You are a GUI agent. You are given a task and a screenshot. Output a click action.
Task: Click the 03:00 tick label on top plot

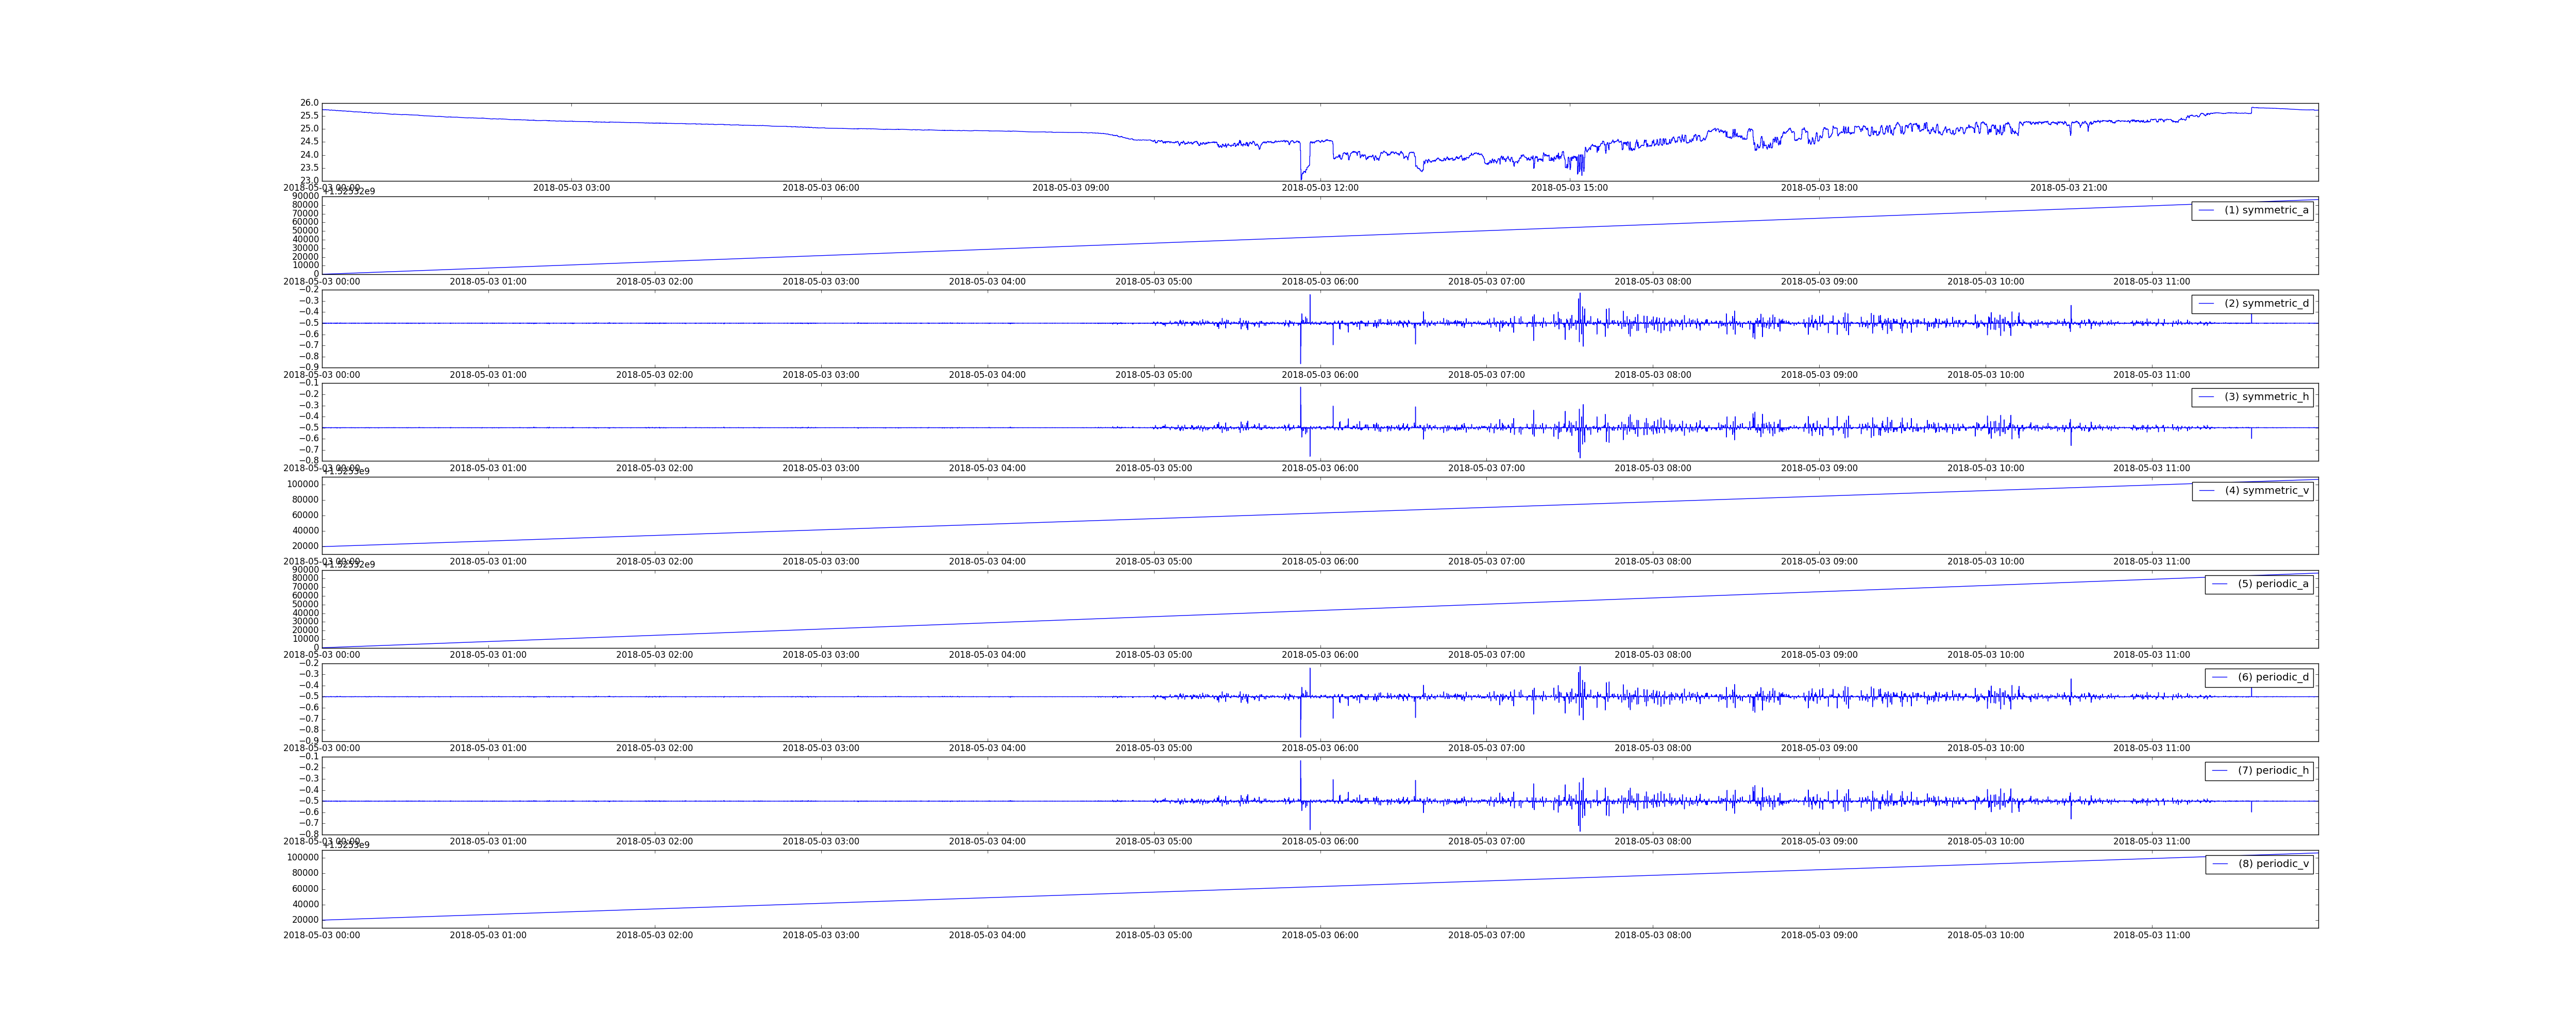tap(571, 188)
